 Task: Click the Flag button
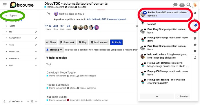pos(83,42)
